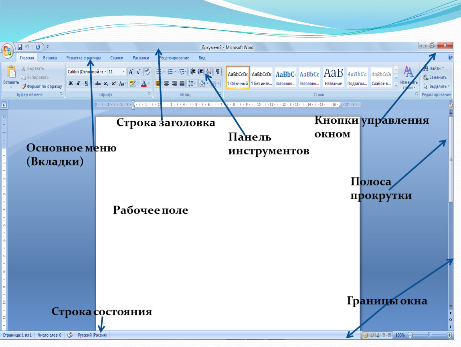This screenshot has height=347, width=461.
Task: Clear formatting with eraser icon
Action: [147, 71]
